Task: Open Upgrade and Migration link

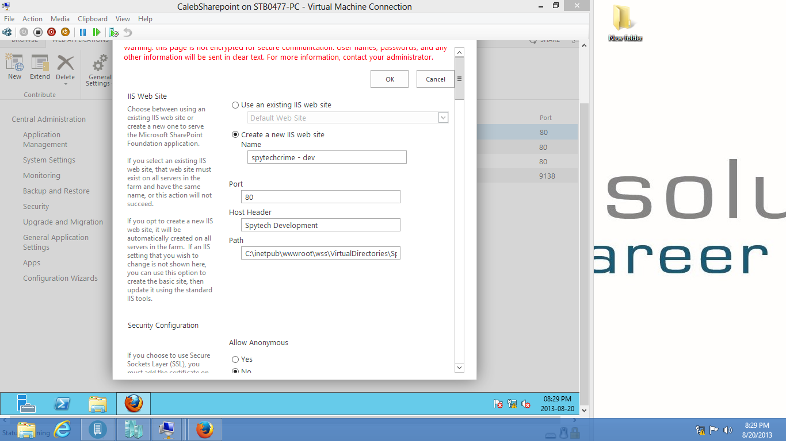Action: click(x=63, y=222)
